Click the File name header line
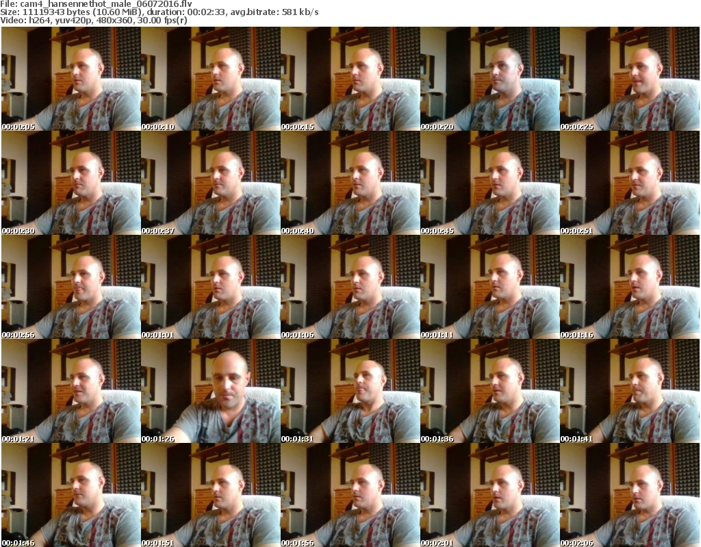 click(96, 4)
